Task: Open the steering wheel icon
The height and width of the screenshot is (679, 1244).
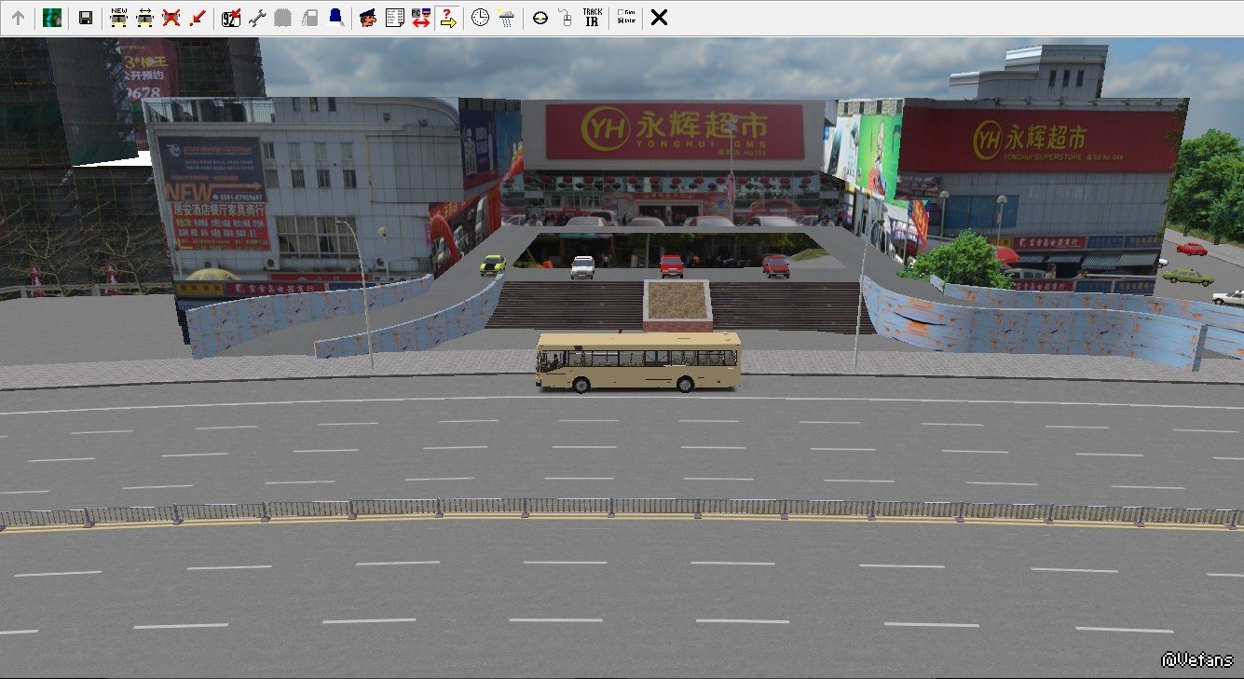Action: pyautogui.click(x=540, y=18)
